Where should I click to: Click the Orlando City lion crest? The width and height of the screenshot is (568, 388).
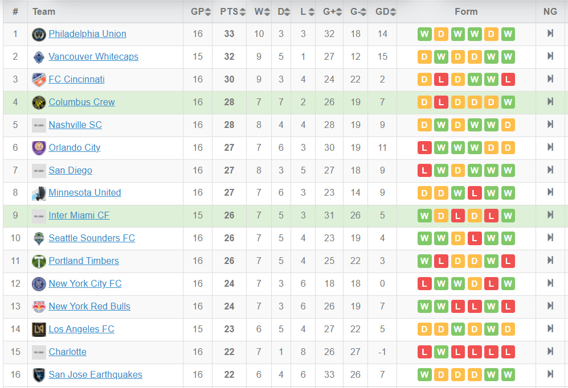(x=39, y=148)
